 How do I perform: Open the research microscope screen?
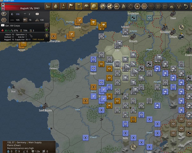point(63,6)
